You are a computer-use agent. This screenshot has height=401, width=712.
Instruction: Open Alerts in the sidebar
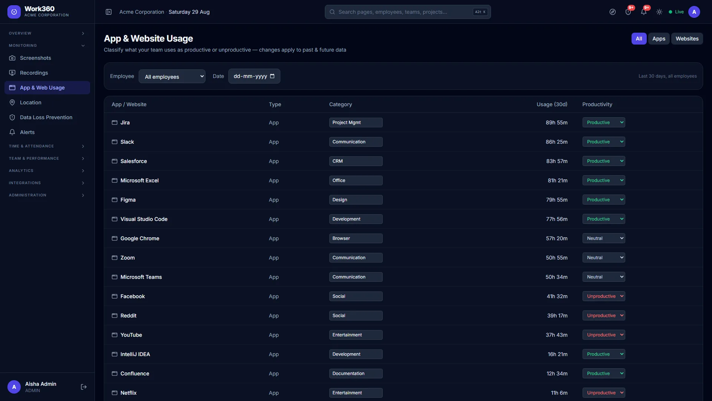coord(47,132)
